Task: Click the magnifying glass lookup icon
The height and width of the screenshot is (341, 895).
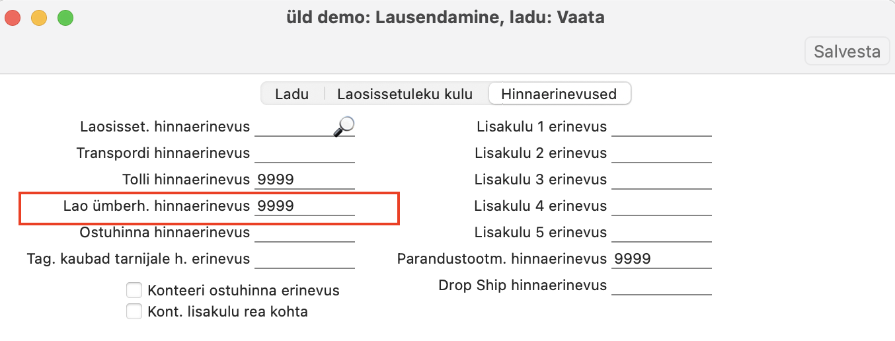Action: pyautogui.click(x=344, y=126)
